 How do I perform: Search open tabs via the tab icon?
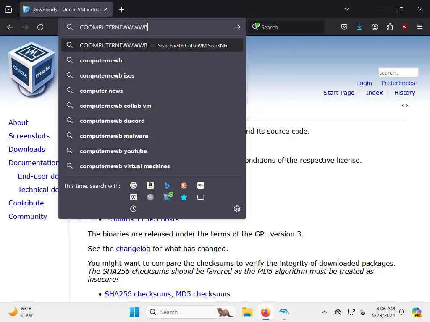click(x=200, y=197)
